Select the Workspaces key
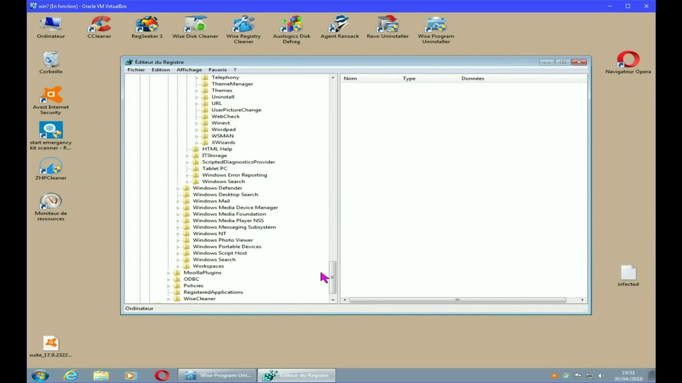This screenshot has width=682, height=383. point(208,266)
